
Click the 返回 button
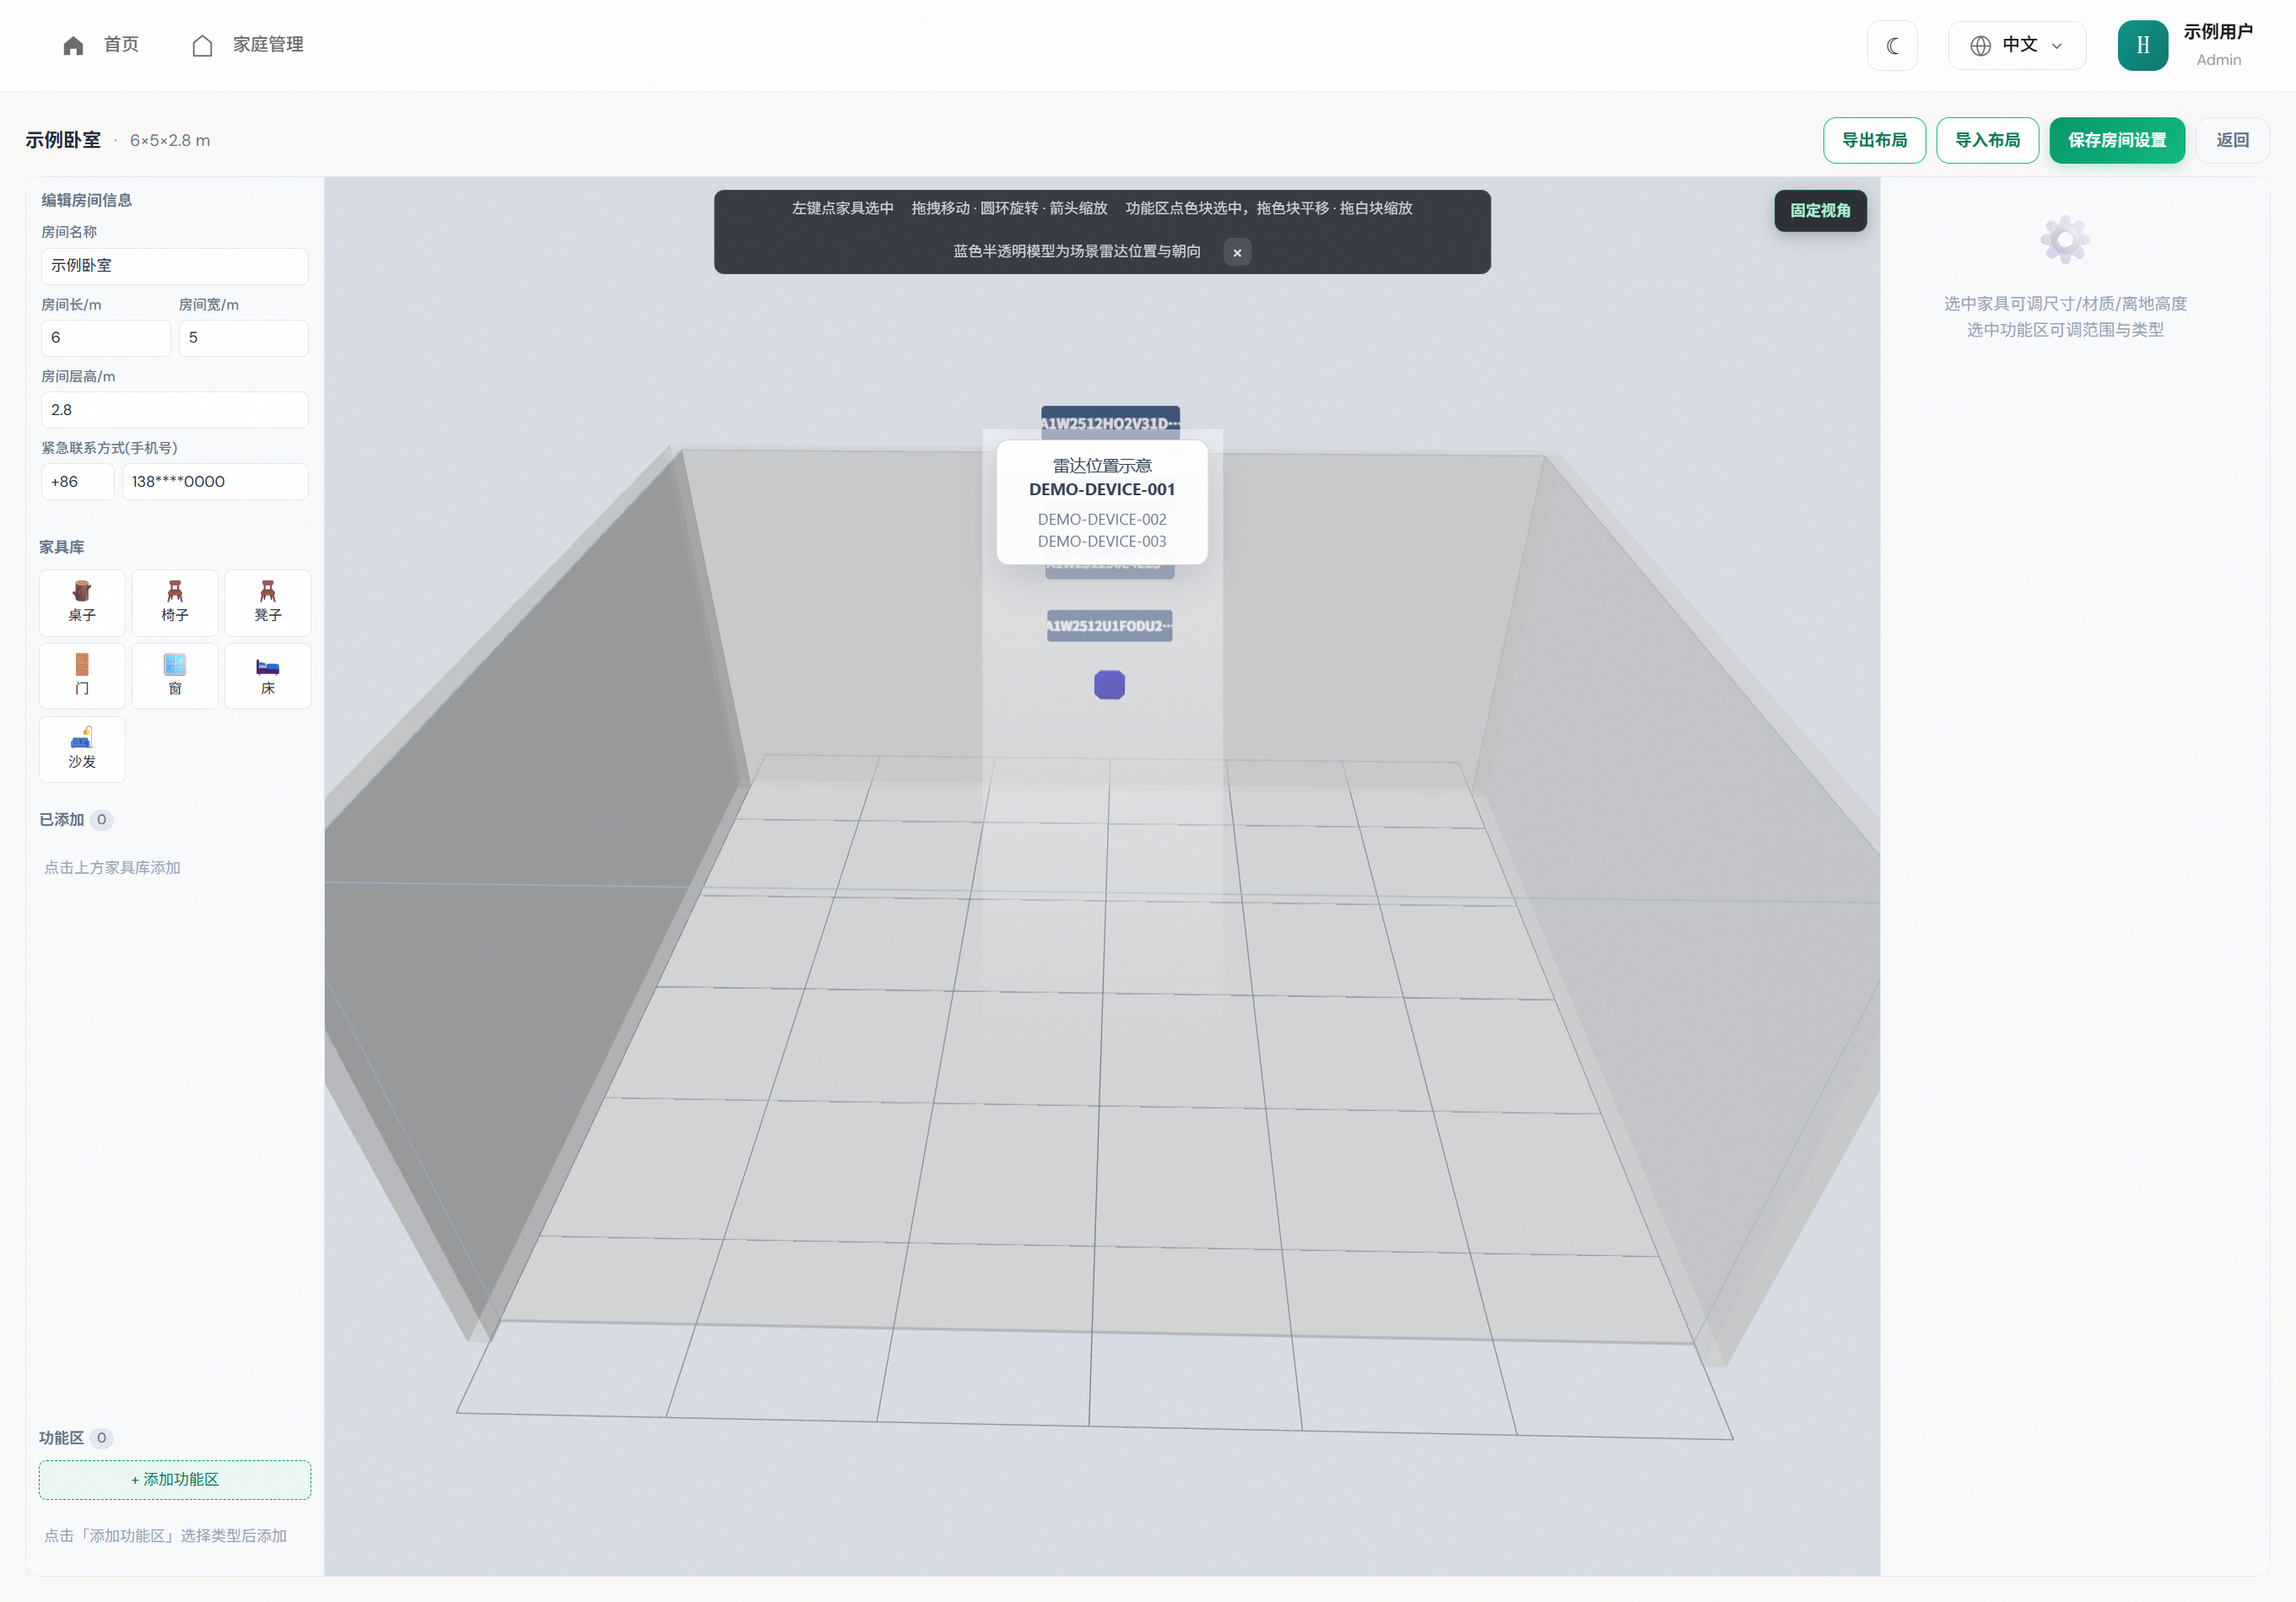[2232, 140]
